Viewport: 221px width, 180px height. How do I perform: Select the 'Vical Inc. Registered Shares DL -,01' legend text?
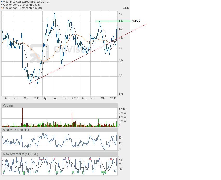(x=26, y=2)
